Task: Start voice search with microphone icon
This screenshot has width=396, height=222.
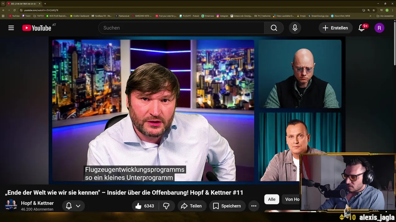Action: (295, 28)
